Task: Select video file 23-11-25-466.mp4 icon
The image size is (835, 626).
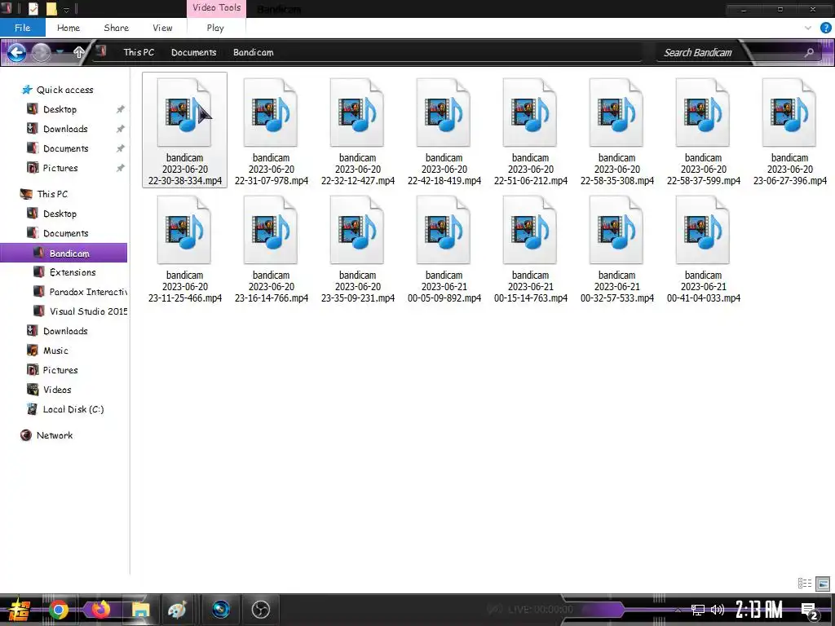Action: pyautogui.click(x=184, y=230)
